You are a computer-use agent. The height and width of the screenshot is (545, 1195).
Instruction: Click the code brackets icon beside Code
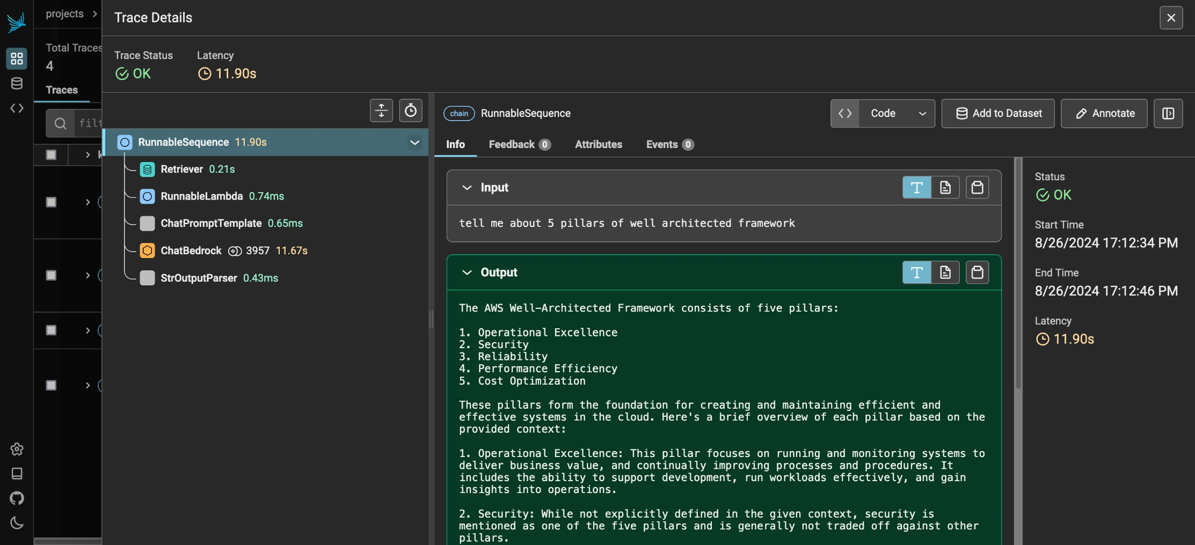point(845,113)
